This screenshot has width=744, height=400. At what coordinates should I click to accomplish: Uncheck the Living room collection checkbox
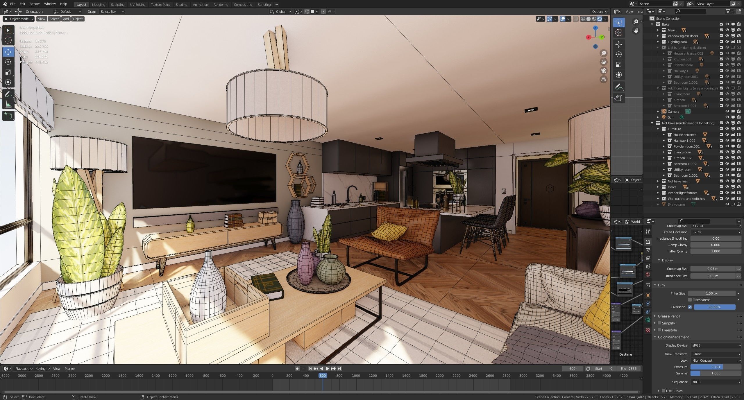[721, 152]
